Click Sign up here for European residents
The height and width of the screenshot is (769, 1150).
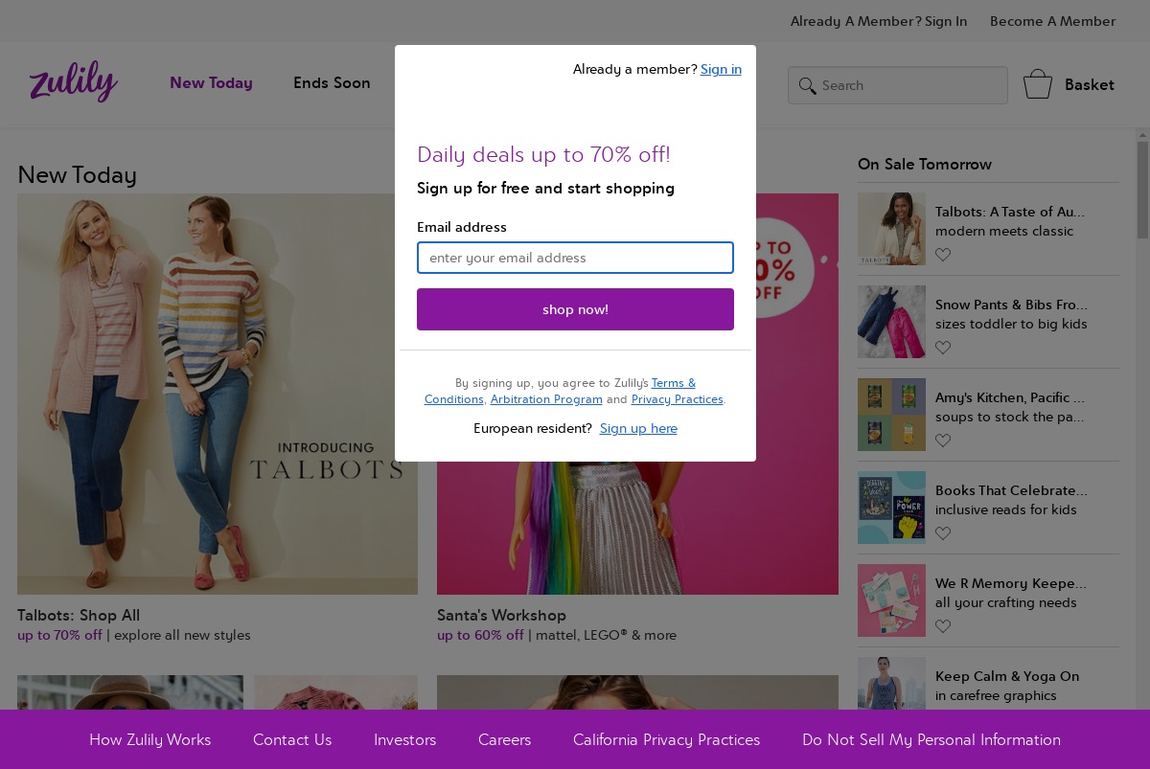(638, 428)
